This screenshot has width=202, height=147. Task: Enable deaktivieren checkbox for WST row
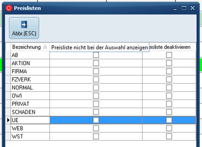pyautogui.click(x=169, y=136)
